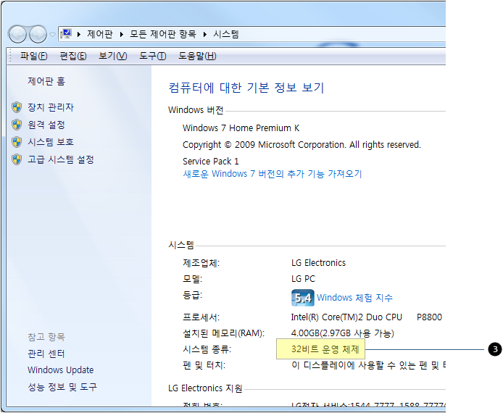Open the recent pages dropdown arrow
503x413 pixels.
pyautogui.click(x=53, y=34)
